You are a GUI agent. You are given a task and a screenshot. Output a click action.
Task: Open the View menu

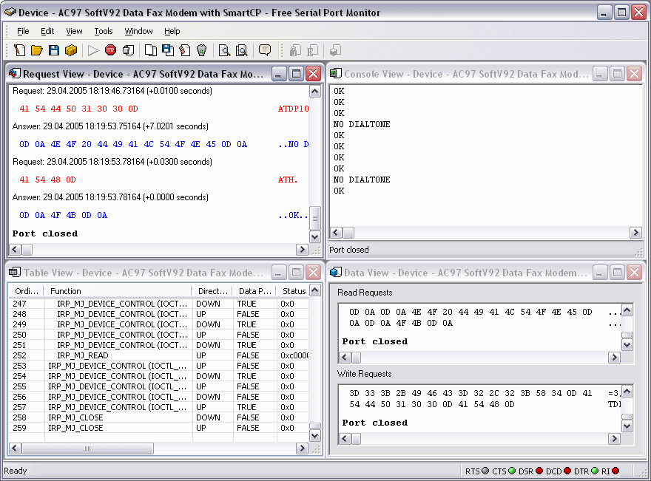74,31
